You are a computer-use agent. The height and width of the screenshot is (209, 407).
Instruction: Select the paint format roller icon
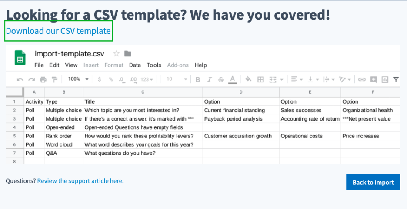(x=54, y=79)
